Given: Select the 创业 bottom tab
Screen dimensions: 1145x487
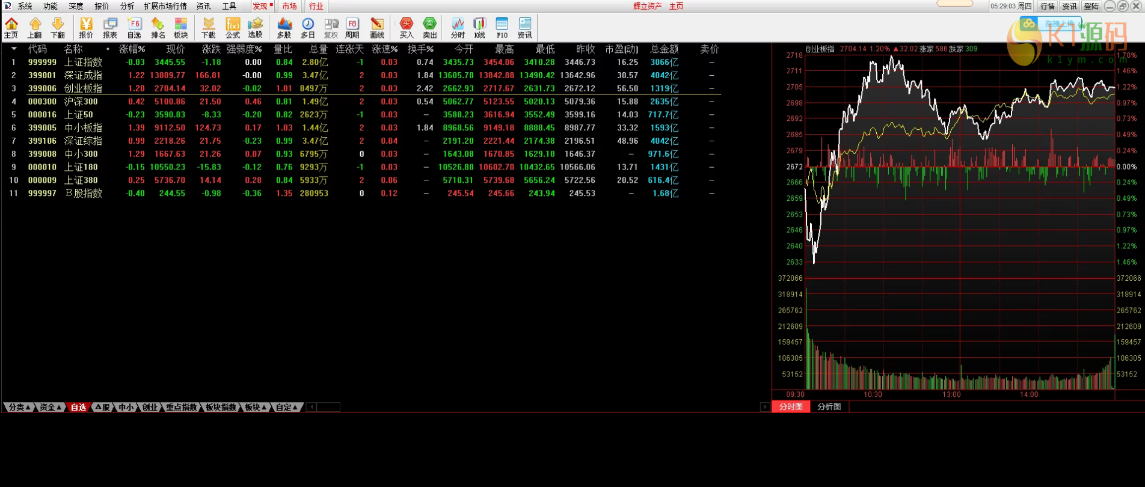Looking at the screenshot, I should 150,407.
